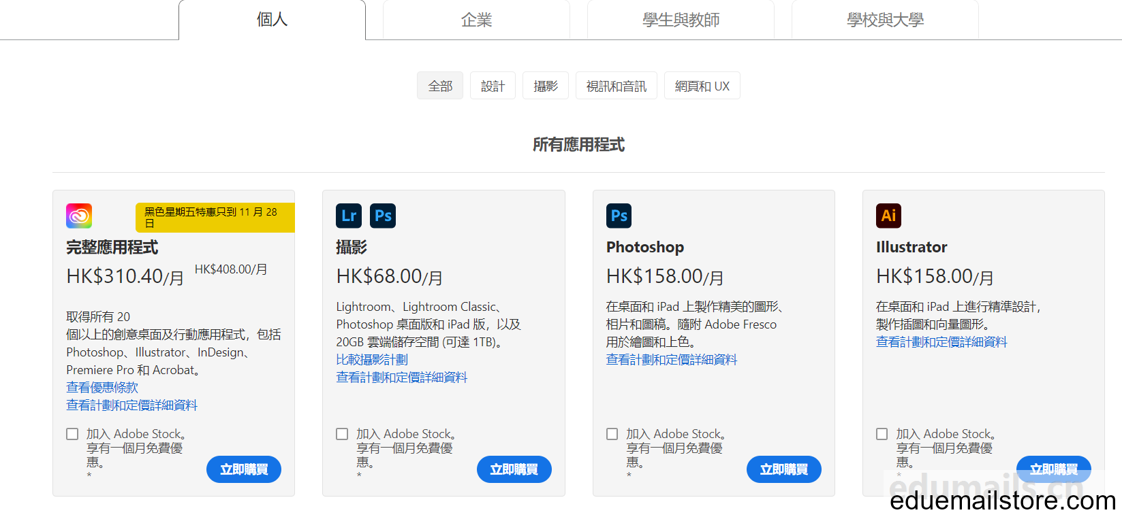1122x519 pixels.
Task: Click the Creative Cloud rainbow icon
Action: click(79, 216)
